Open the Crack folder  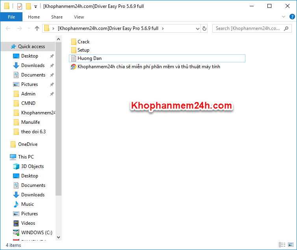[x=83, y=42]
